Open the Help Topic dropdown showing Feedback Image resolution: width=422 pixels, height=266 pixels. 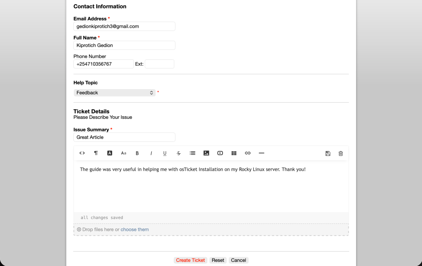115,93
